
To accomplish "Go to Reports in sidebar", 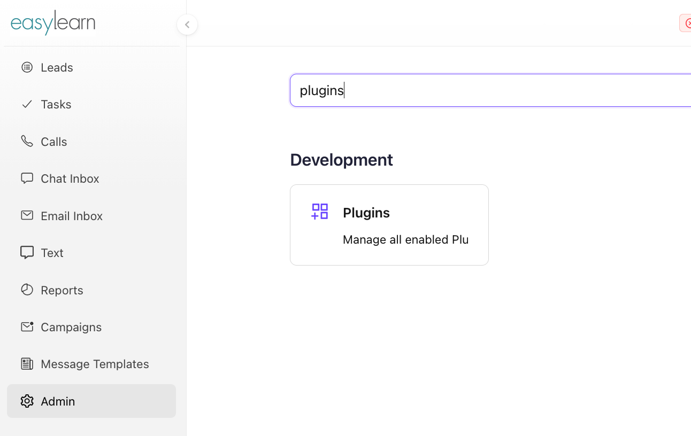I will [62, 290].
